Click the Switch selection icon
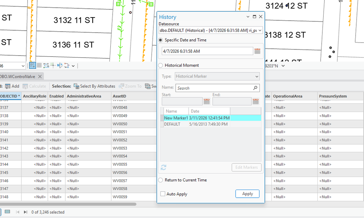The height and width of the screenshot is (218, 364). coord(148,86)
